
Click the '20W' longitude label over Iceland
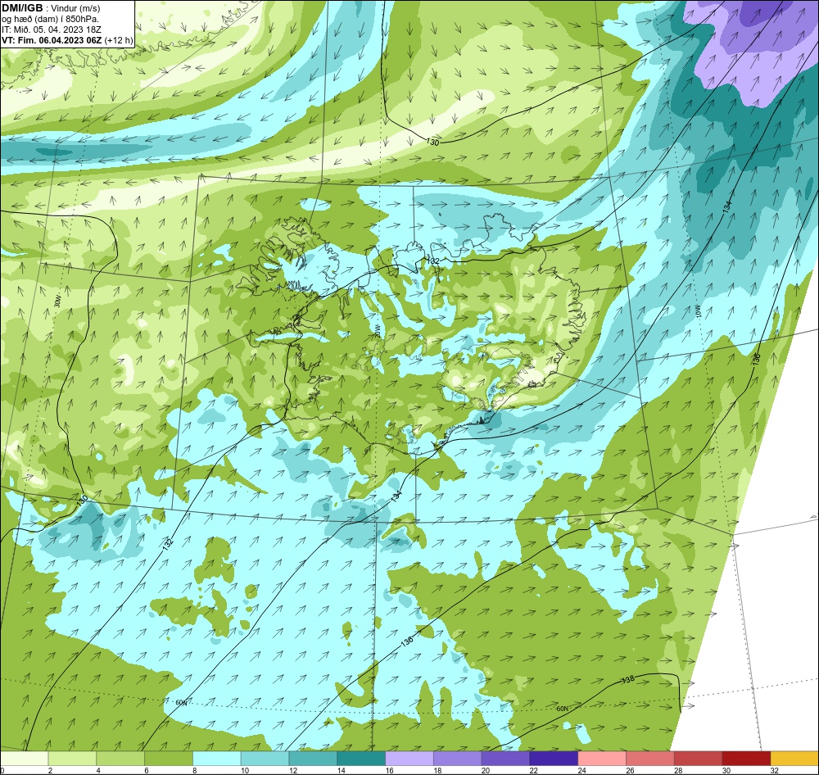[377, 331]
